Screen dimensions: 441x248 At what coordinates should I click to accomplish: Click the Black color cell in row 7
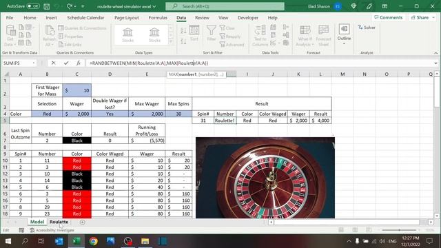tap(76, 141)
